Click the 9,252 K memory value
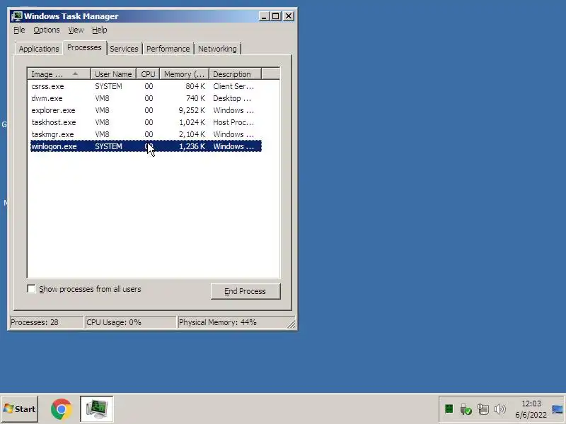Image resolution: width=566 pixels, height=424 pixels. tap(192, 110)
